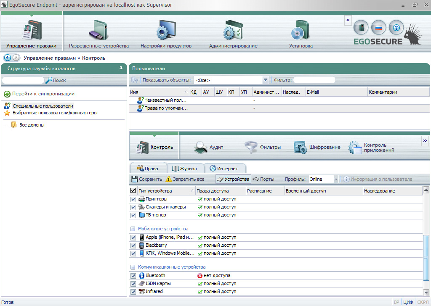Open the Разрешенные устройства section icon
The image size is (431, 306).
pyautogui.click(x=98, y=31)
